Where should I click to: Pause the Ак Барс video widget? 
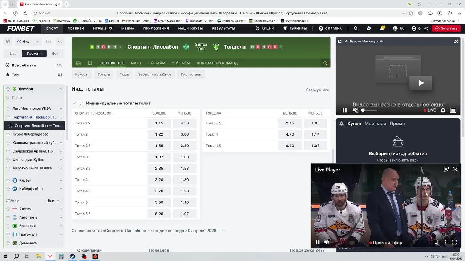pyautogui.click(x=345, y=110)
